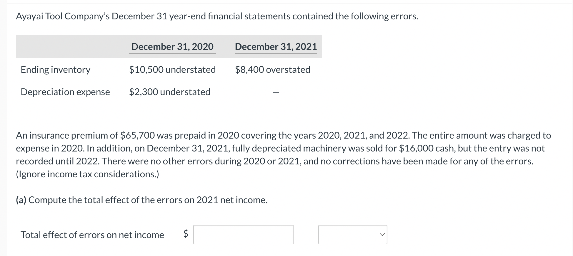
Task: Click the $2,300 understated table cell
Action: (x=169, y=92)
